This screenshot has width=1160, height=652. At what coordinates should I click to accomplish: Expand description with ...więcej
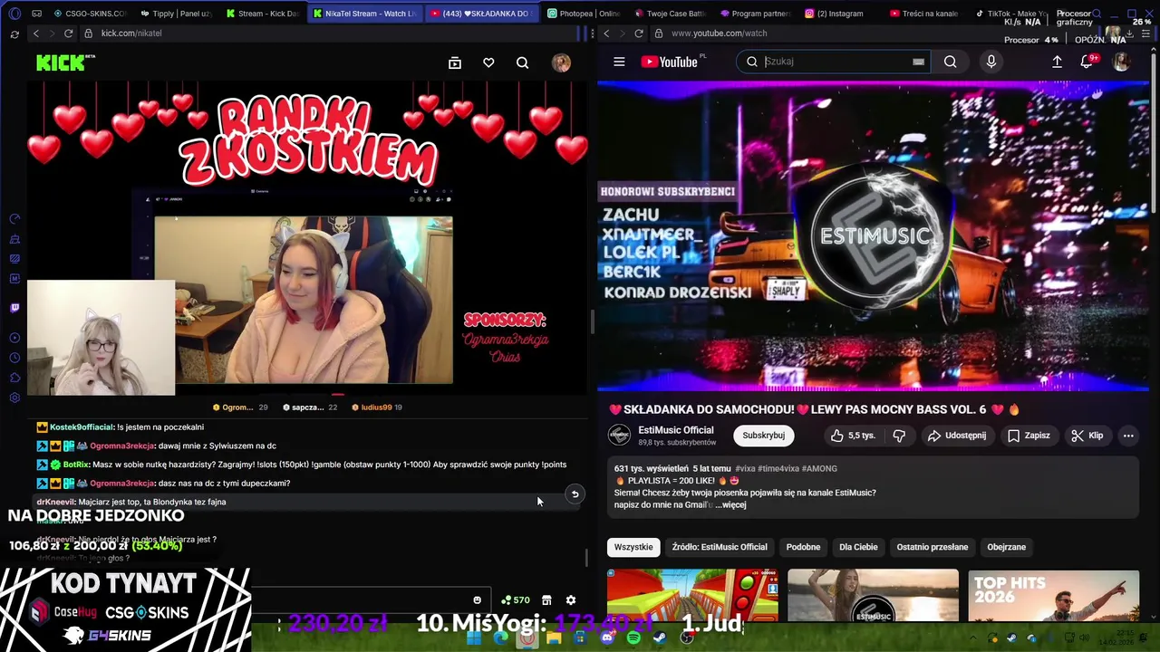(x=730, y=504)
